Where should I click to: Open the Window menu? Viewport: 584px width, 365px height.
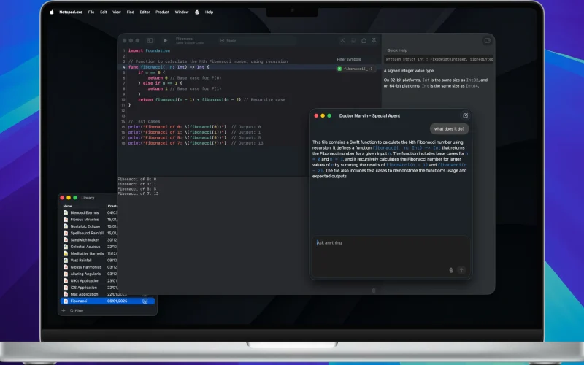point(182,12)
